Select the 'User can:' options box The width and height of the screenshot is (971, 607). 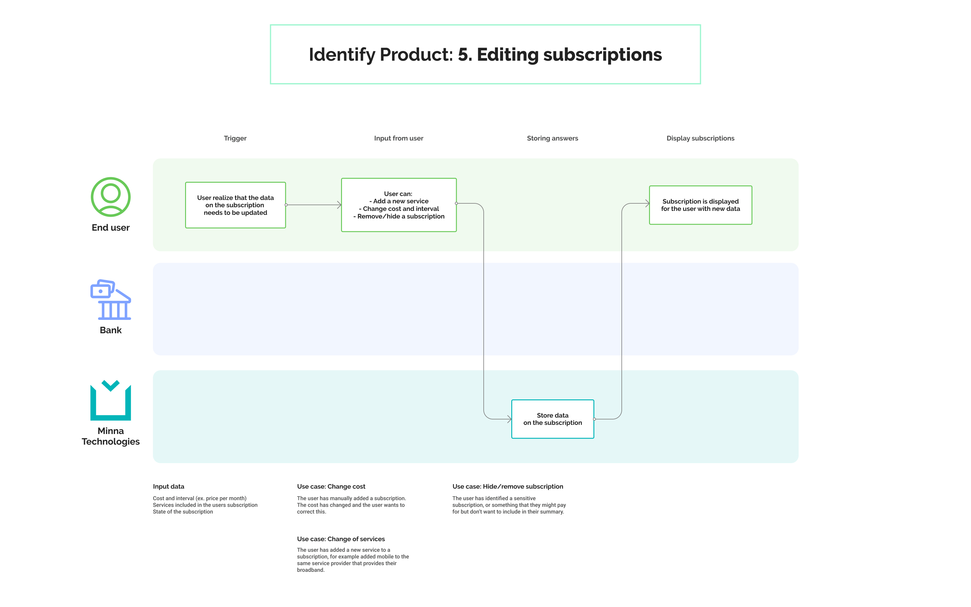click(x=399, y=205)
